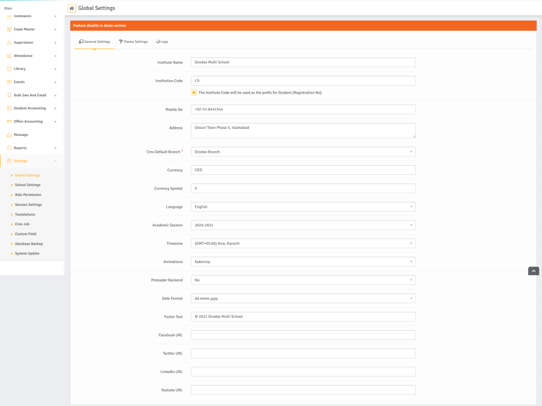Screen dimensions: 542x406
Task: Open the Animations dropdown
Action: (x=303, y=261)
